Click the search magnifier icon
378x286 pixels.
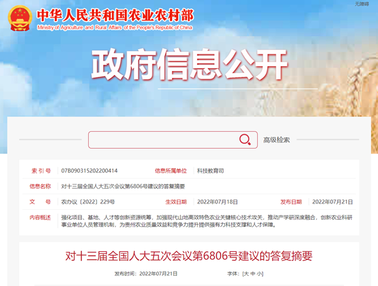coord(244,140)
